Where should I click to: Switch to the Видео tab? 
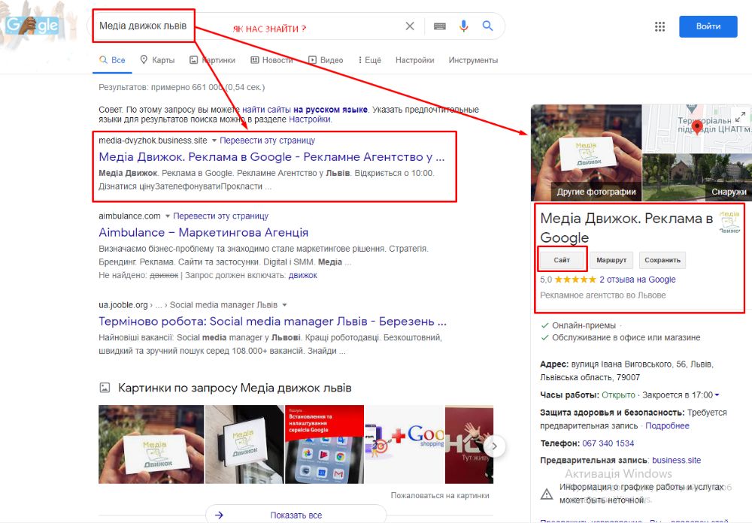point(326,60)
